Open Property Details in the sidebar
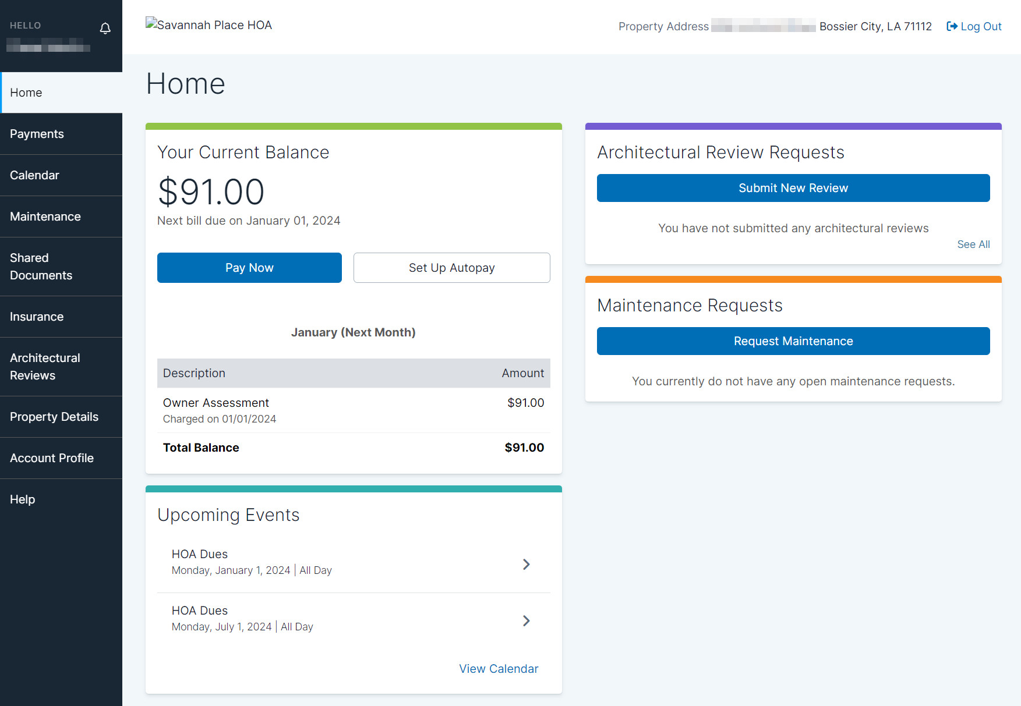This screenshot has height=706, width=1021. [x=61, y=417]
